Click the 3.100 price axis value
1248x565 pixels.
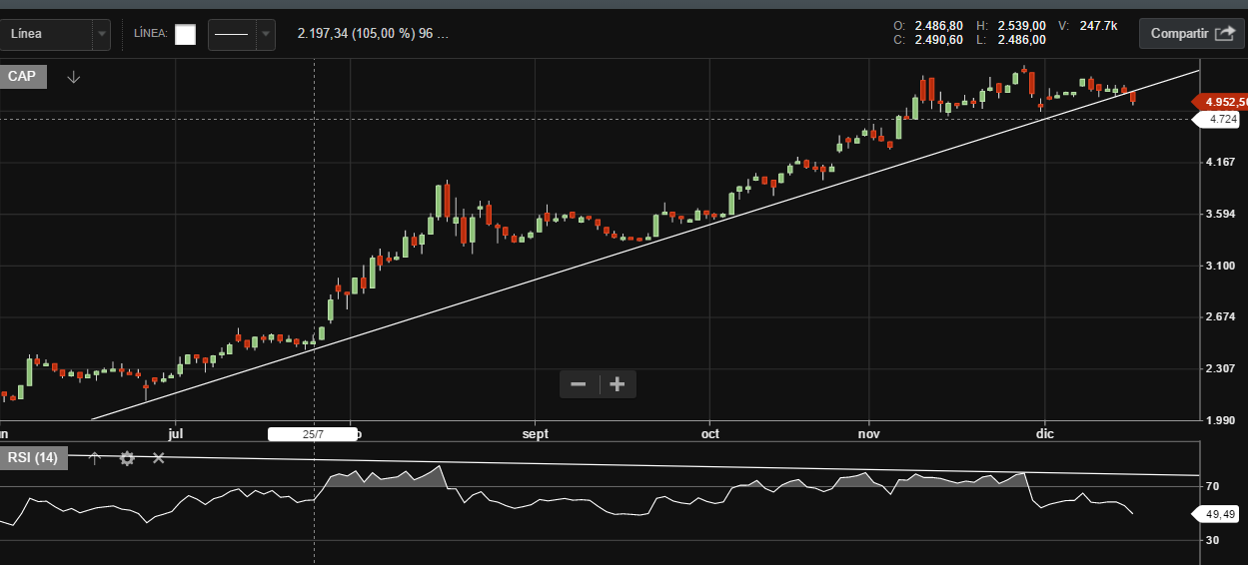(1221, 266)
